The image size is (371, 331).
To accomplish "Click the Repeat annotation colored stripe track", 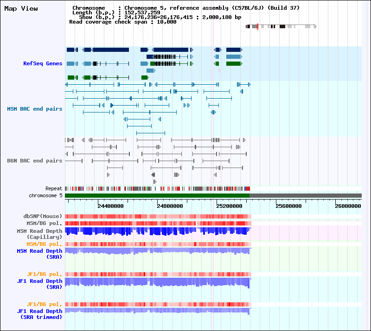I will (x=157, y=188).
